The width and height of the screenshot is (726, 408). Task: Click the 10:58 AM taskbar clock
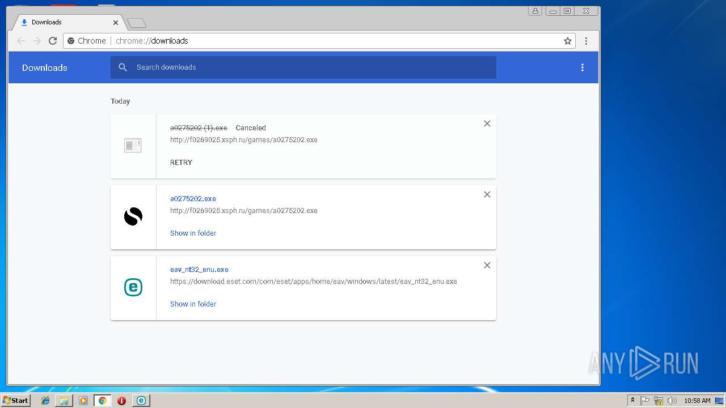[x=697, y=401]
